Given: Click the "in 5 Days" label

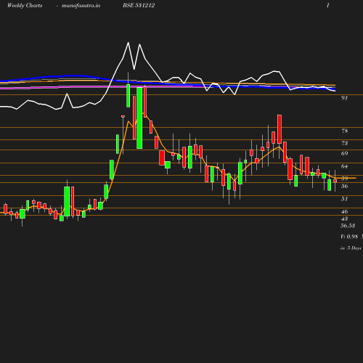Looking at the screenshot, I should [x=351, y=248].
